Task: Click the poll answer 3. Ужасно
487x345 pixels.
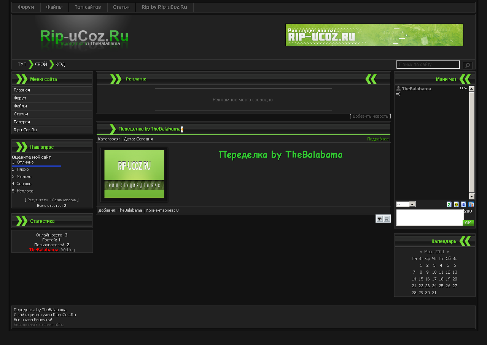Action: pyautogui.click(x=22, y=176)
